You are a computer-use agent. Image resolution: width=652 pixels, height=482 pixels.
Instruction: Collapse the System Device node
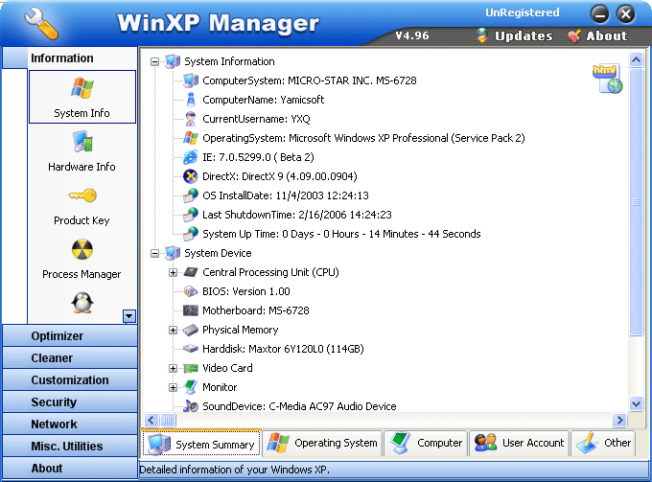[x=154, y=254]
